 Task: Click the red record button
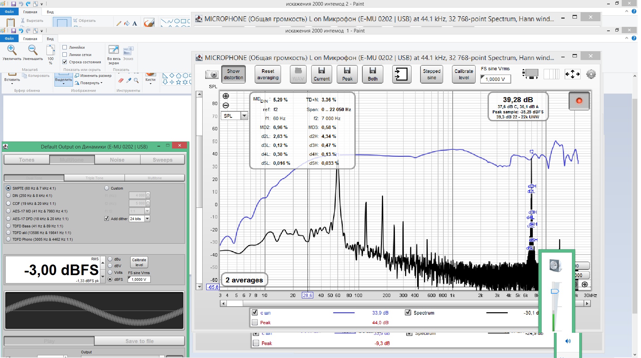pyautogui.click(x=579, y=101)
